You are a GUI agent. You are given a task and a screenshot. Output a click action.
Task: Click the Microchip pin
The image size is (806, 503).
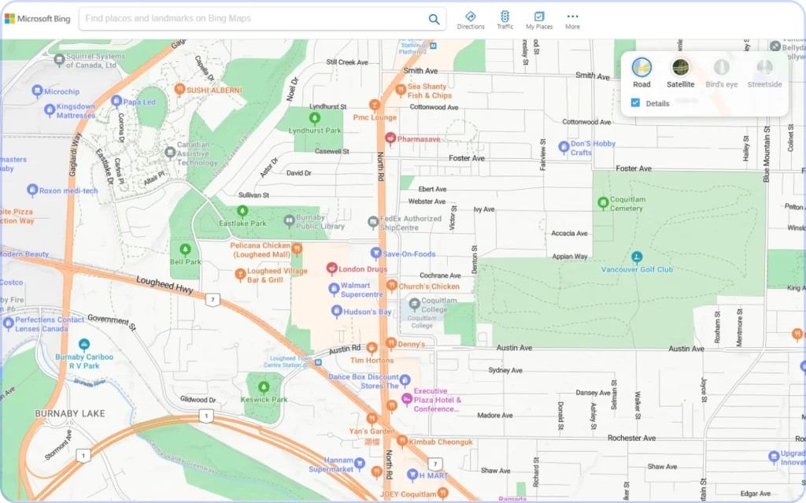pyautogui.click(x=37, y=91)
